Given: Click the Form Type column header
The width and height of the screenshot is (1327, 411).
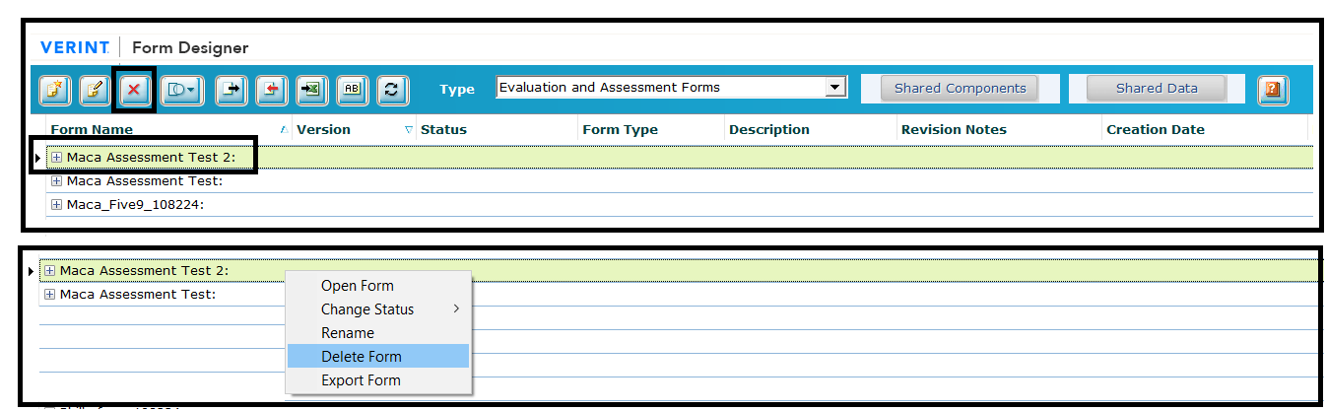Looking at the screenshot, I should (x=620, y=129).
